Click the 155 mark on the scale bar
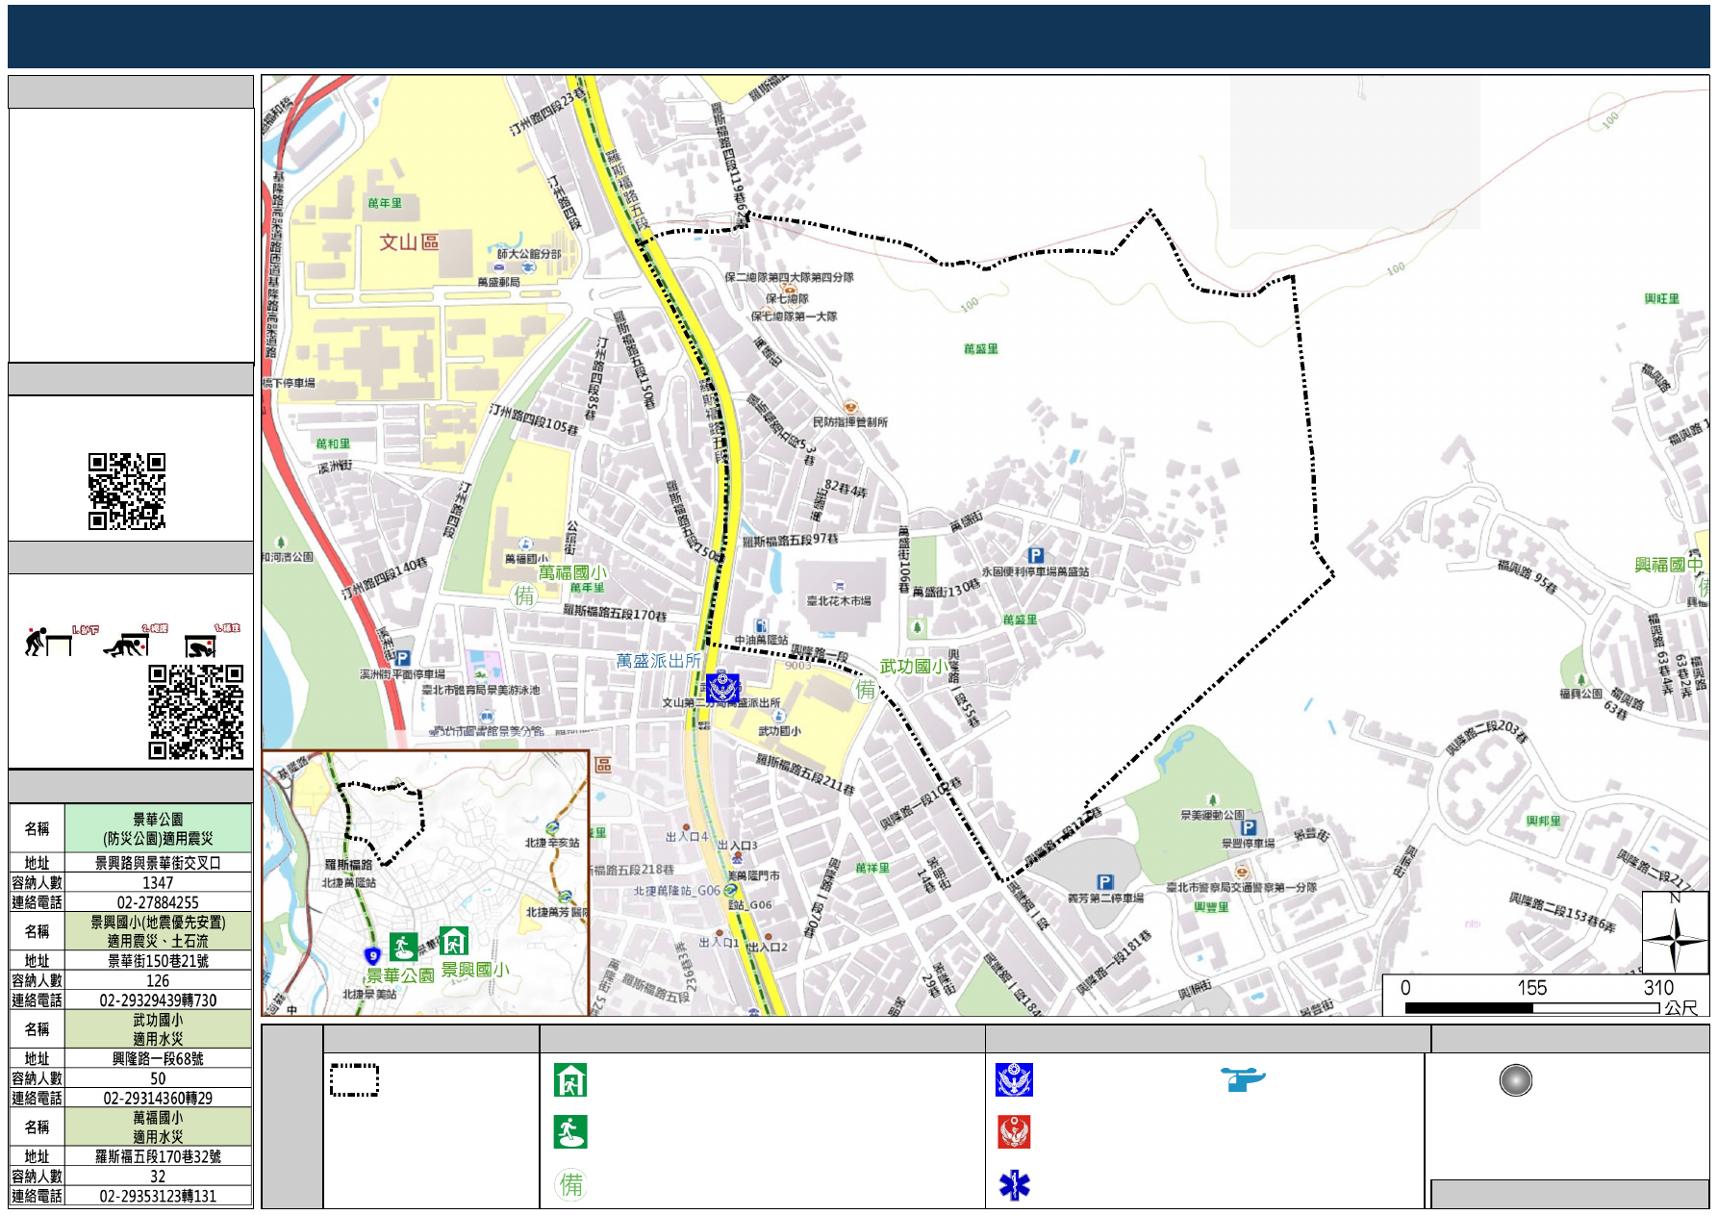 tap(1531, 988)
